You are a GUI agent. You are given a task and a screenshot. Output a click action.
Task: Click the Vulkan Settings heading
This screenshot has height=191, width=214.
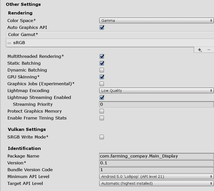click(x=27, y=129)
